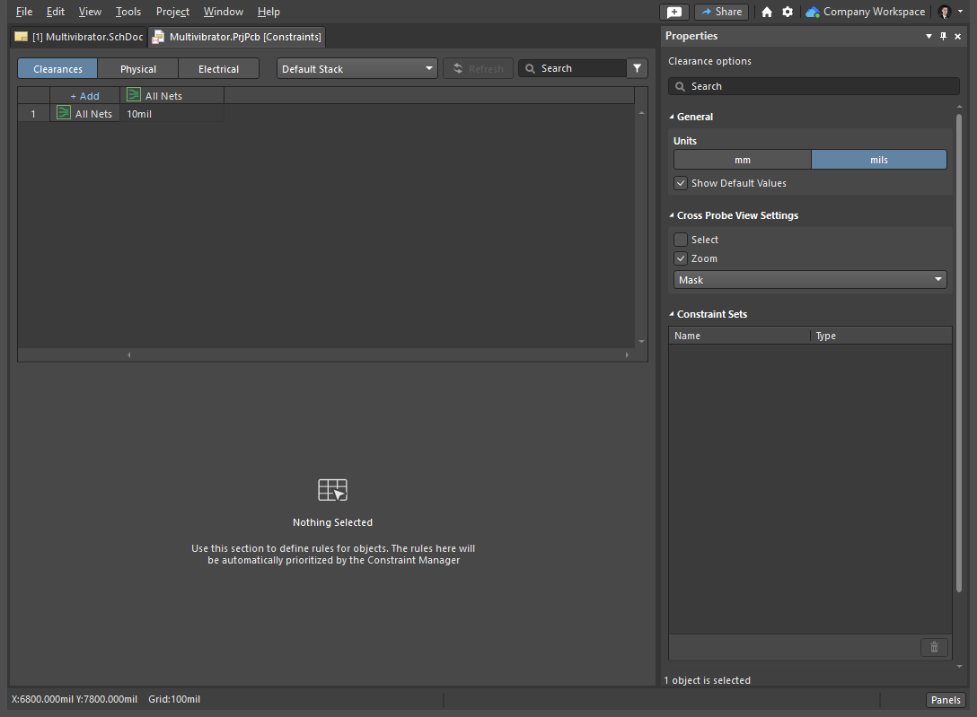Switch to Multivibrator.SchDoc tab

pos(79,37)
